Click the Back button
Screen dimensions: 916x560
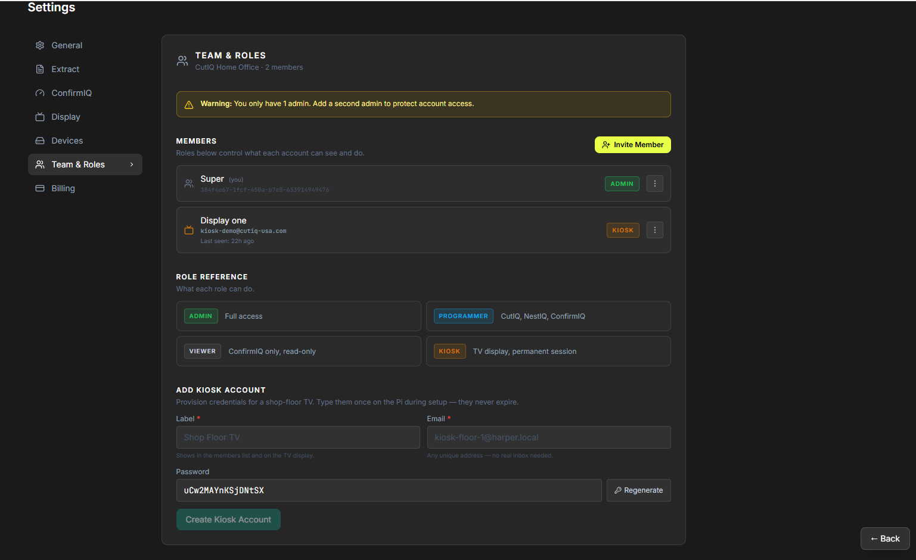click(x=885, y=539)
